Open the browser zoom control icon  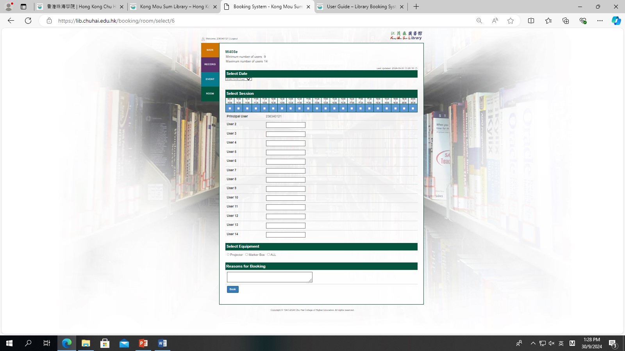[x=479, y=21]
